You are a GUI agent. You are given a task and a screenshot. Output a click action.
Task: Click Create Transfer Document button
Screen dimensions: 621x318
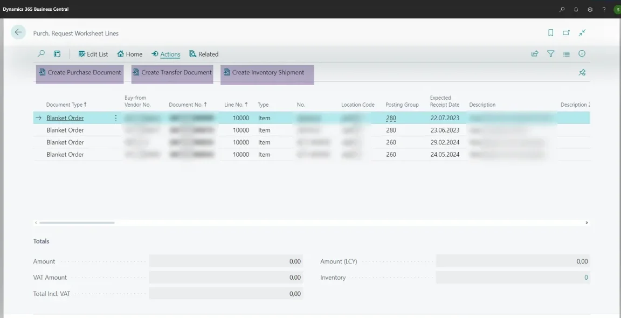point(172,72)
